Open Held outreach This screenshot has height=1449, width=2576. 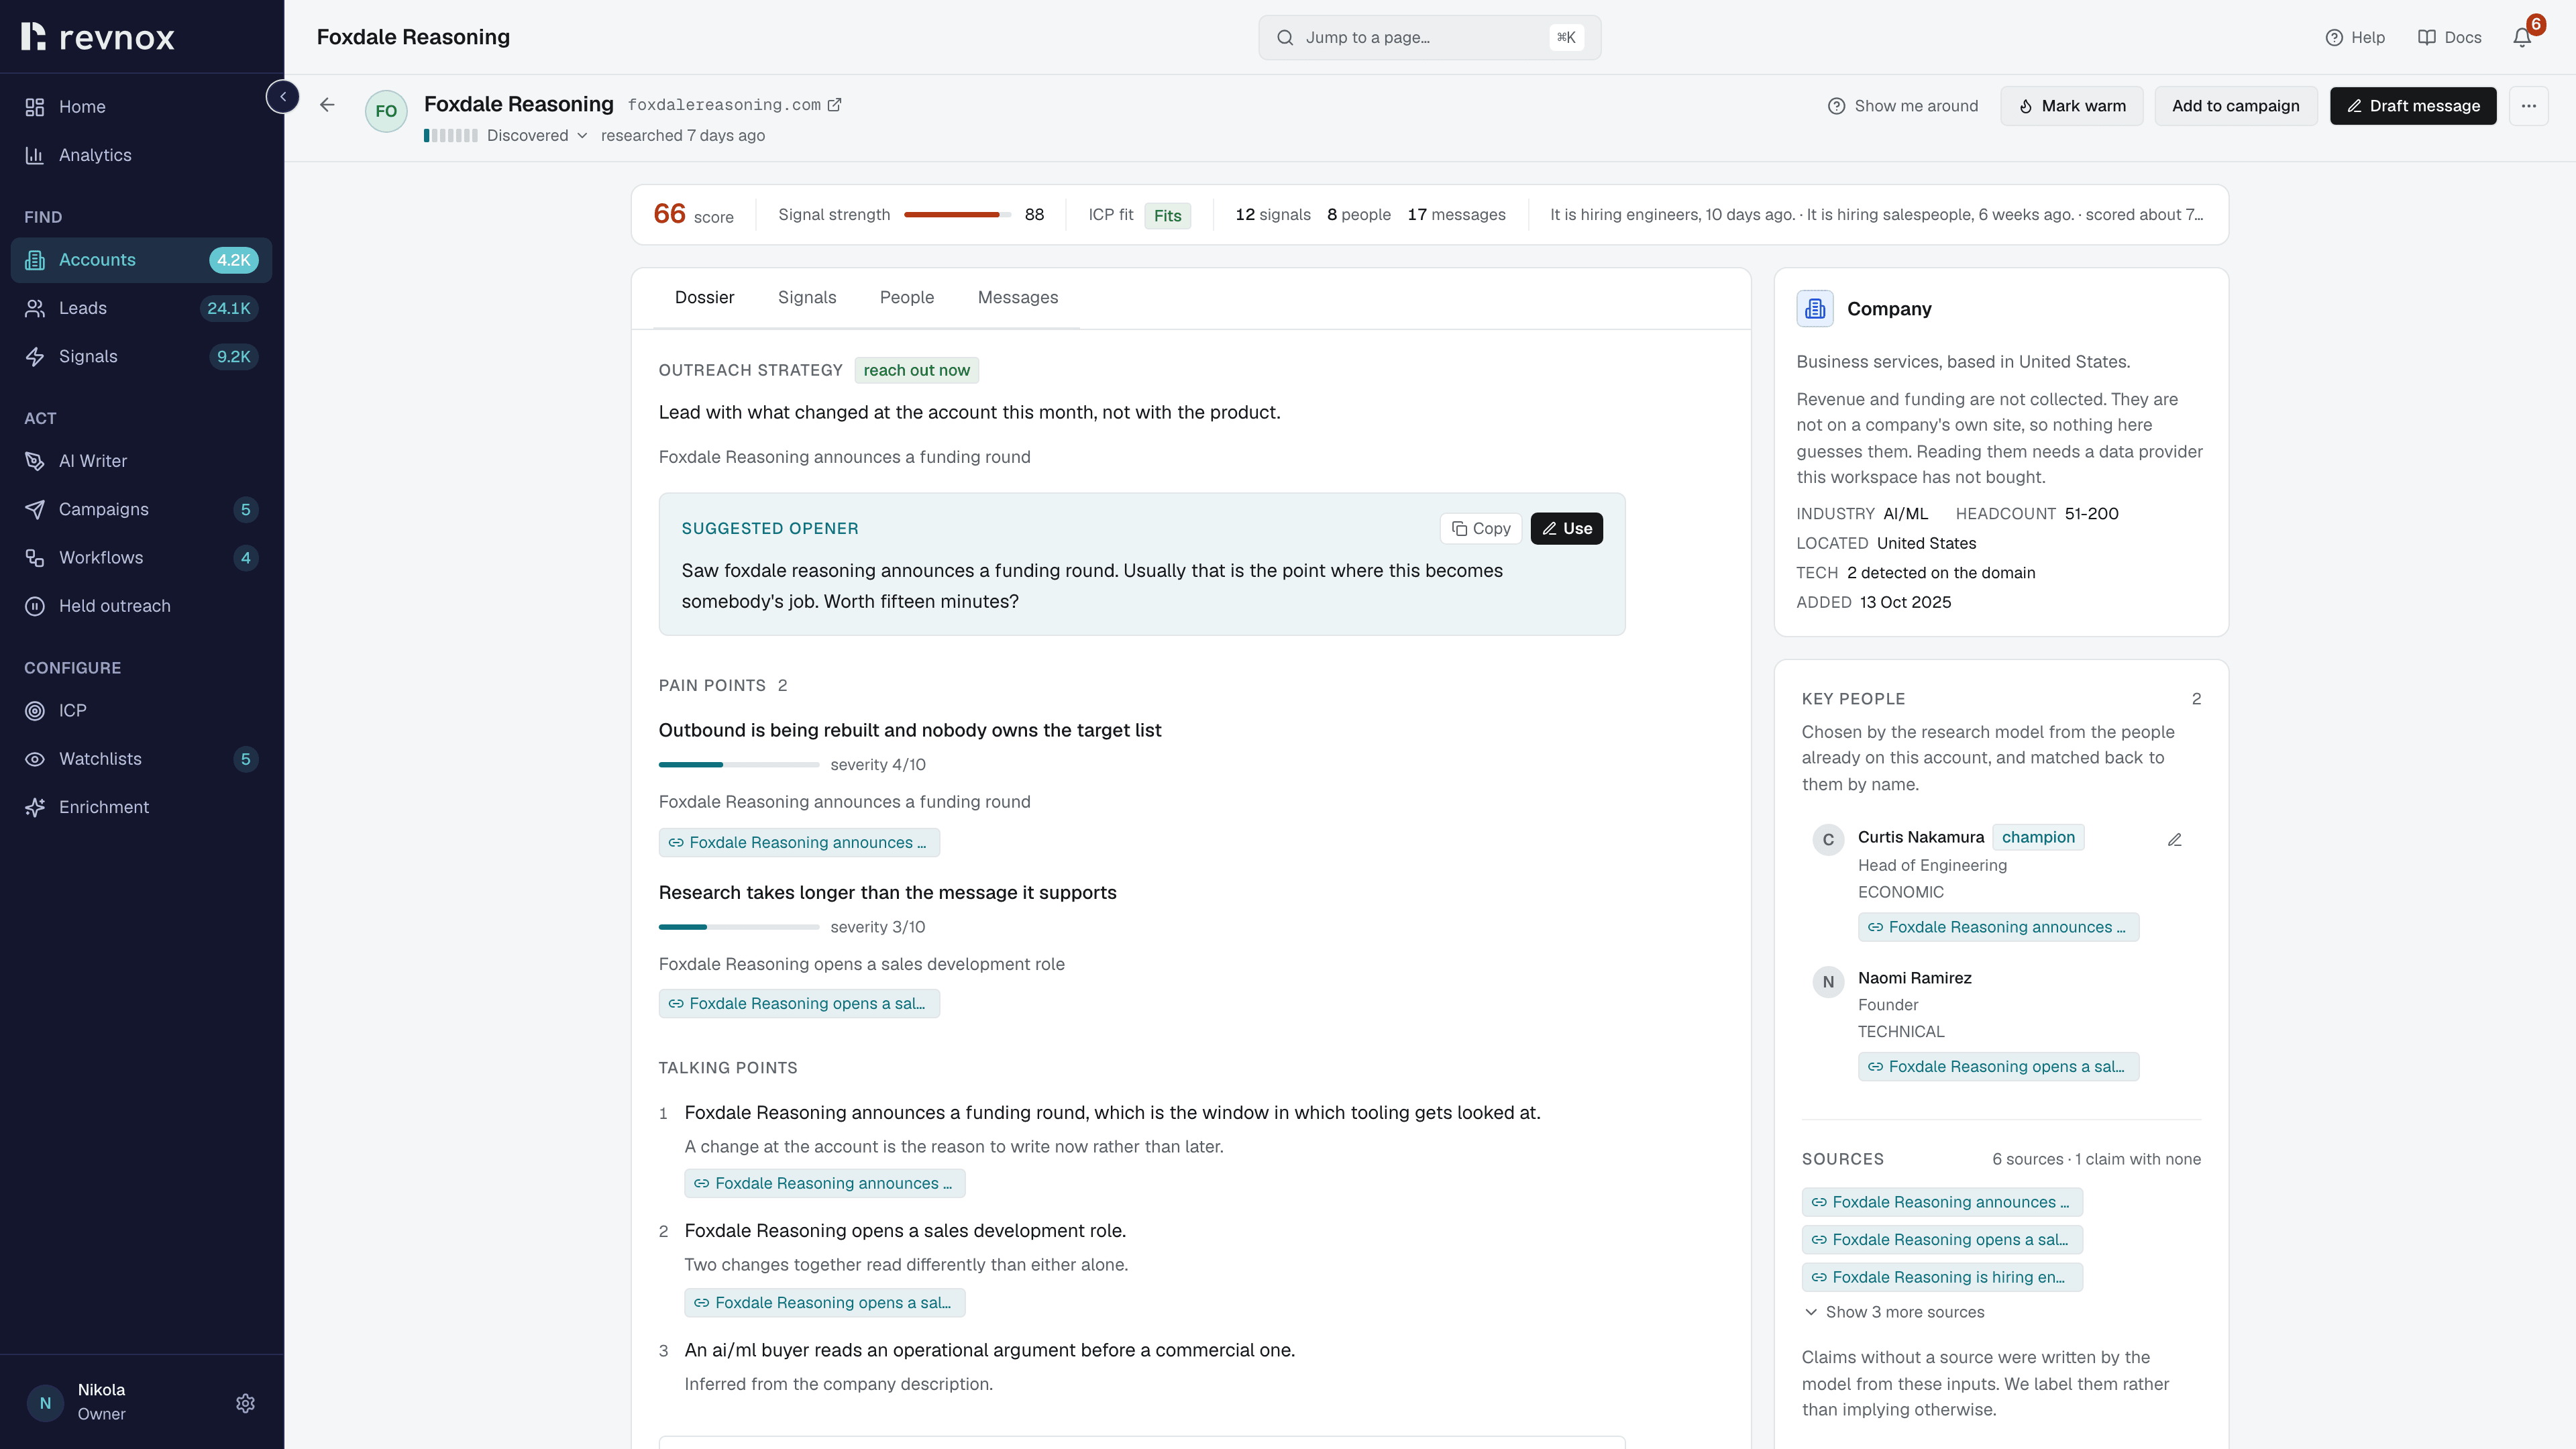(x=141, y=606)
